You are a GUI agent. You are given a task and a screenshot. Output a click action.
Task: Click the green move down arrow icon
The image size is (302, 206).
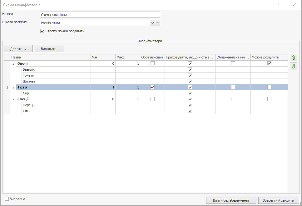(x=293, y=66)
